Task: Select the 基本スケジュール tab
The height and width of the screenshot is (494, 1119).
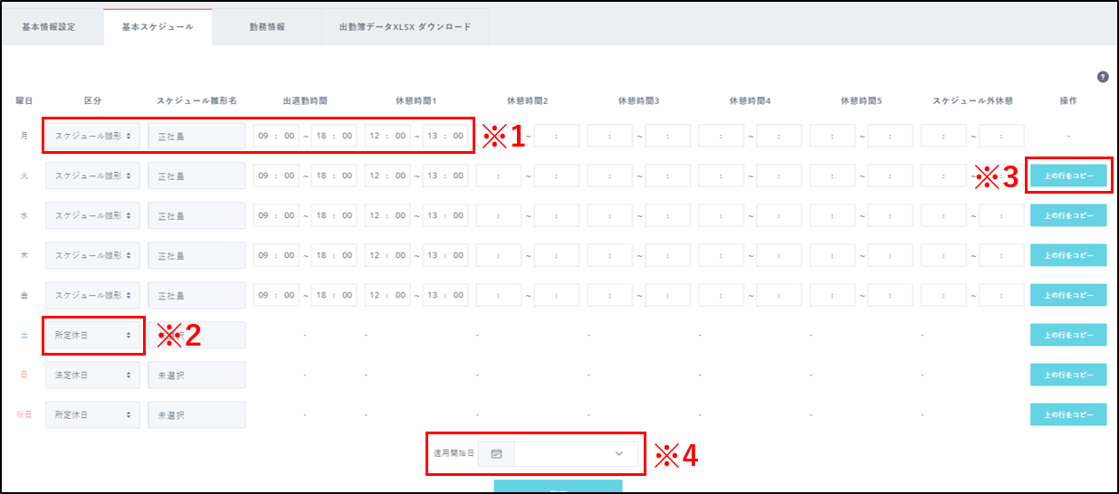Action: pos(158,27)
